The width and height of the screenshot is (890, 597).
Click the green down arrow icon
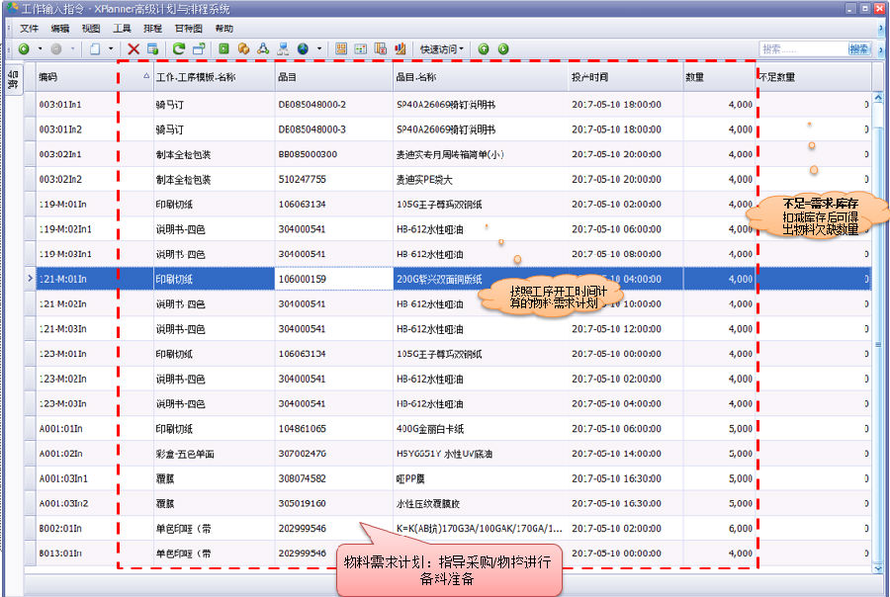click(503, 48)
